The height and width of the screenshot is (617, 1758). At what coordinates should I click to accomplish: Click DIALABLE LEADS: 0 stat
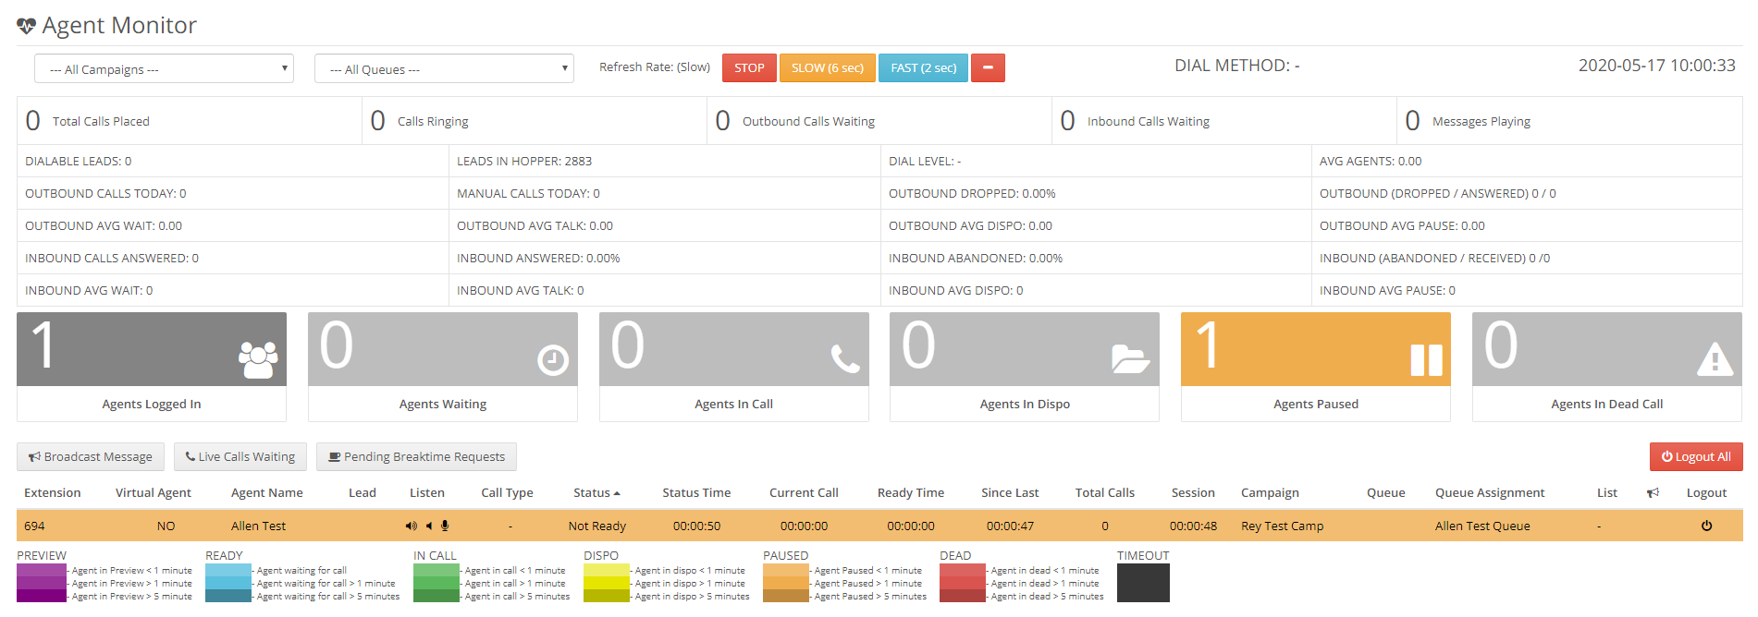[x=79, y=161]
